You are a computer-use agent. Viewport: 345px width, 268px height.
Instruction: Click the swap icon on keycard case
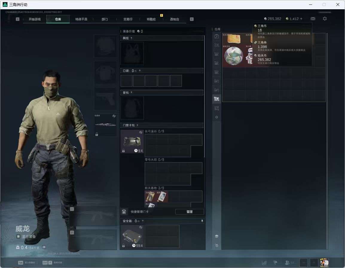141,132
